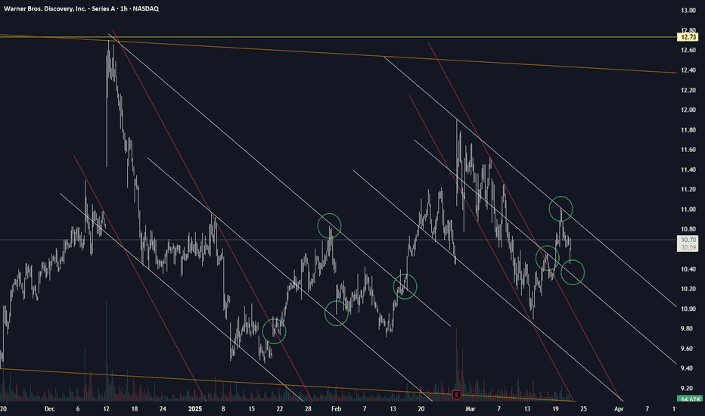Click the 2025 label on time axis
The width and height of the screenshot is (705, 416).
point(195,408)
